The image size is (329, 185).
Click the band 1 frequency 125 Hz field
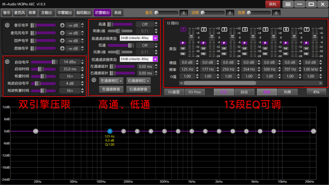point(187,69)
